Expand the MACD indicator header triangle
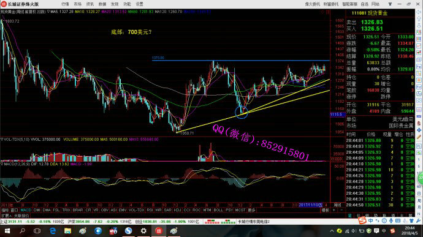 [x=2, y=164]
